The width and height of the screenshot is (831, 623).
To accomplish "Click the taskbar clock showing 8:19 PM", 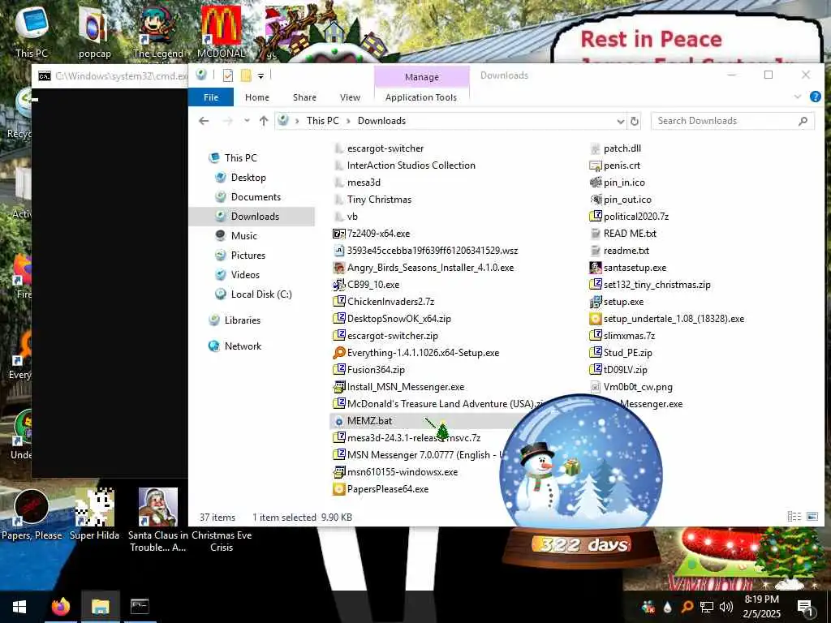I will [761, 607].
